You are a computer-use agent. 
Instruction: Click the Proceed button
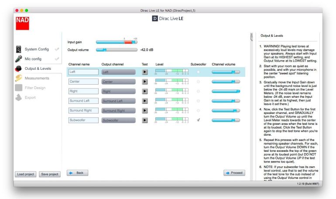pyautogui.click(x=234, y=173)
